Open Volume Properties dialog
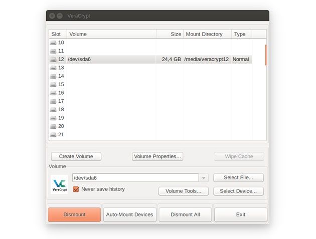Viewport: 316px width, 239px height. tap(157, 156)
